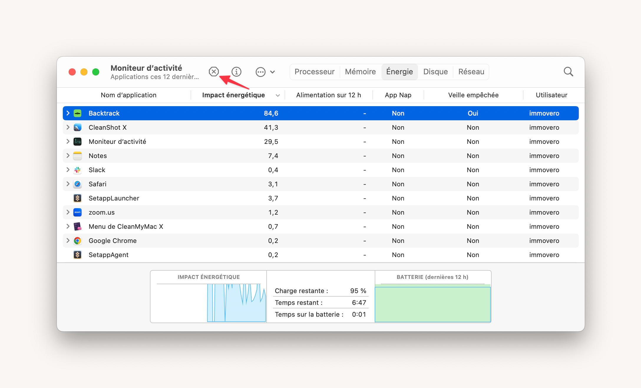Click the Moniteur d'activité window title
The height and width of the screenshot is (388, 641).
tap(146, 68)
